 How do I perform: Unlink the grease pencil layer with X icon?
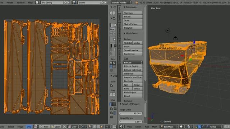point(114,39)
